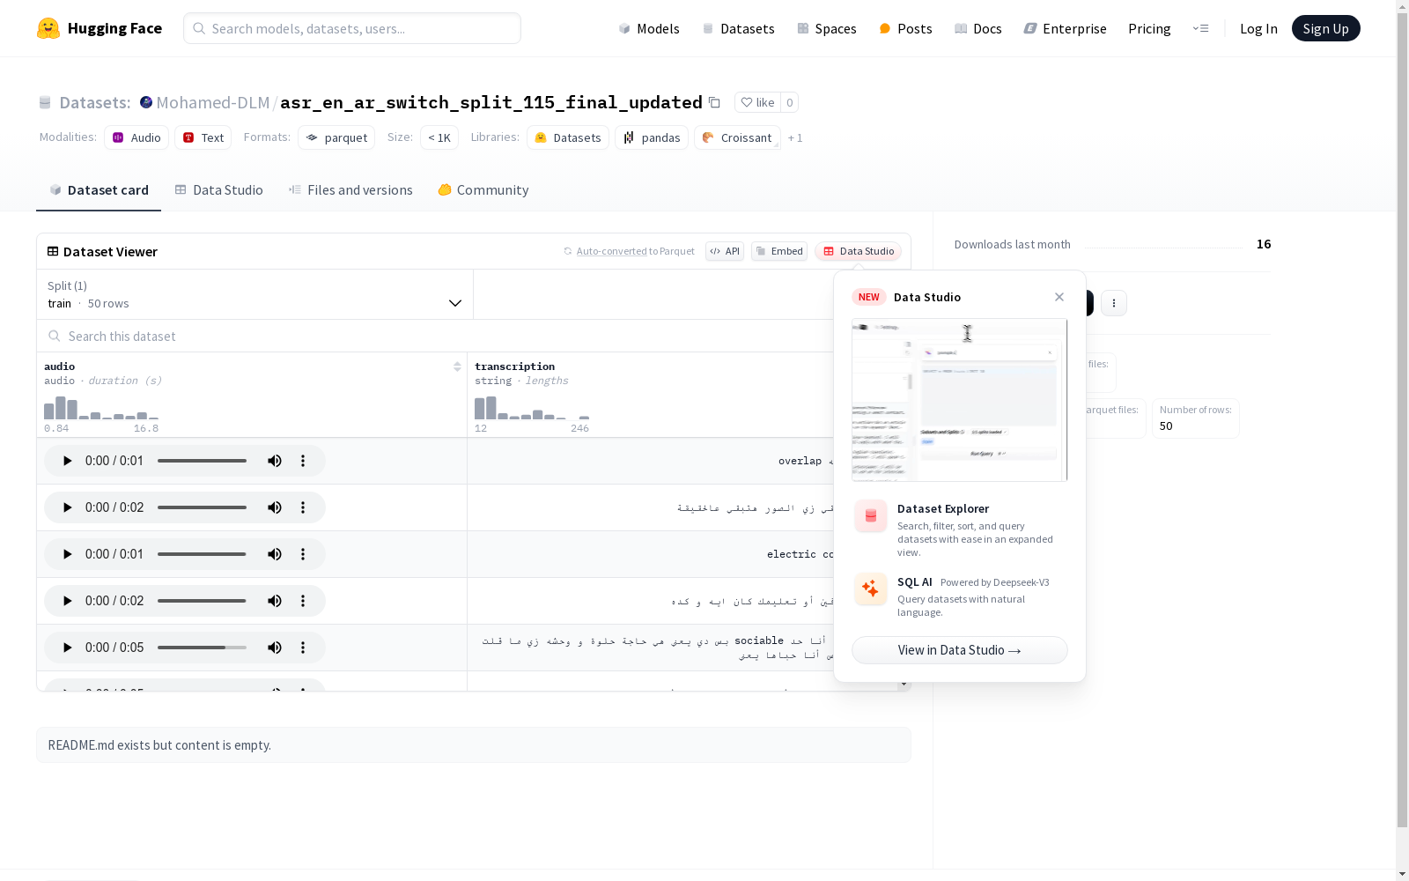Click the Data Studio preview thumbnail

click(x=960, y=400)
